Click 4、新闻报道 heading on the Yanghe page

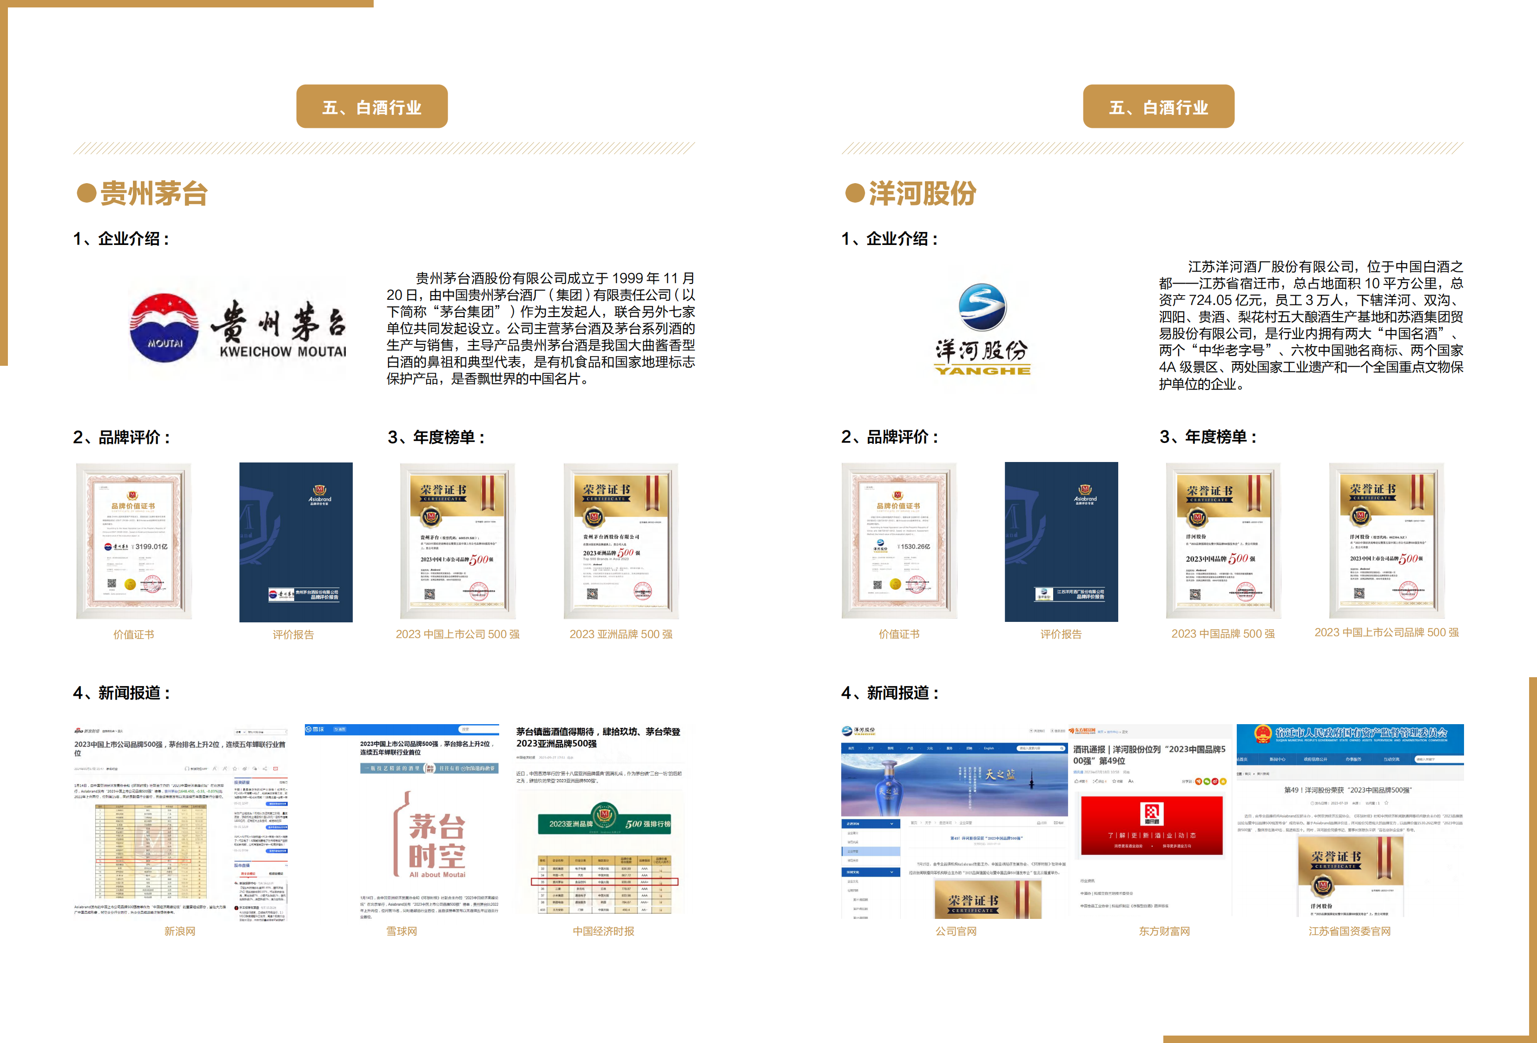pos(890,693)
